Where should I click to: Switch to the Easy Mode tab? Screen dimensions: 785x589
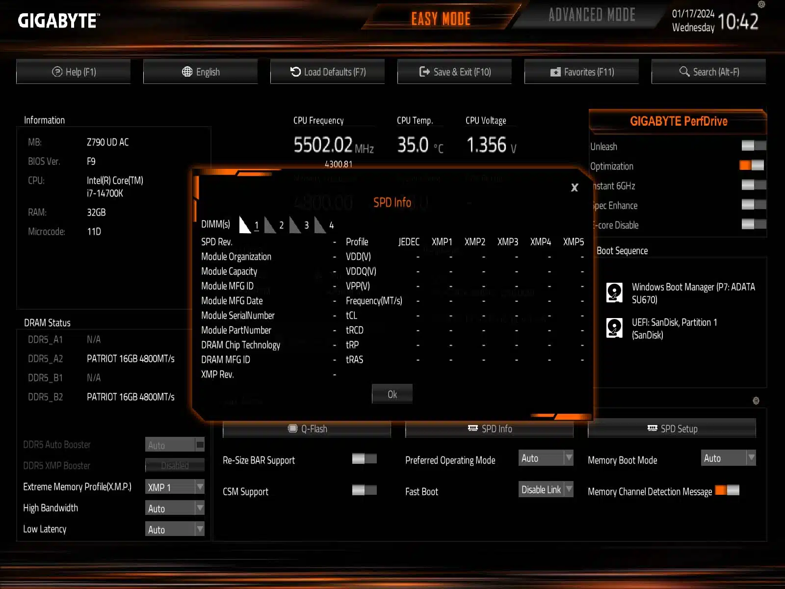click(441, 19)
